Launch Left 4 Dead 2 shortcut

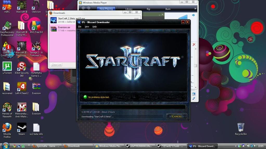[22, 88]
